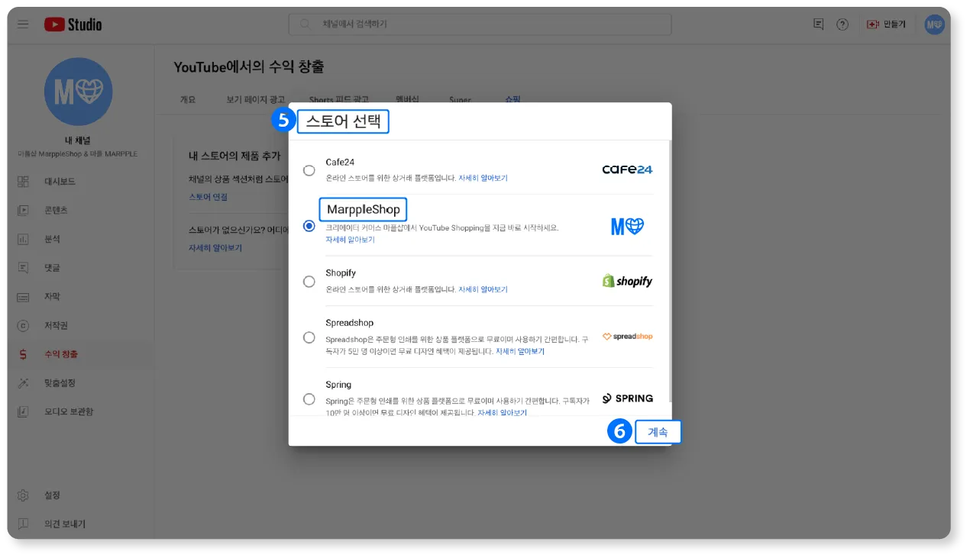This screenshot has width=970, height=558.
Task: Open 저작권 in the sidebar
Action: 56,325
